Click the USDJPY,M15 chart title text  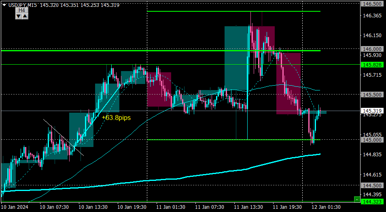click(x=22, y=5)
